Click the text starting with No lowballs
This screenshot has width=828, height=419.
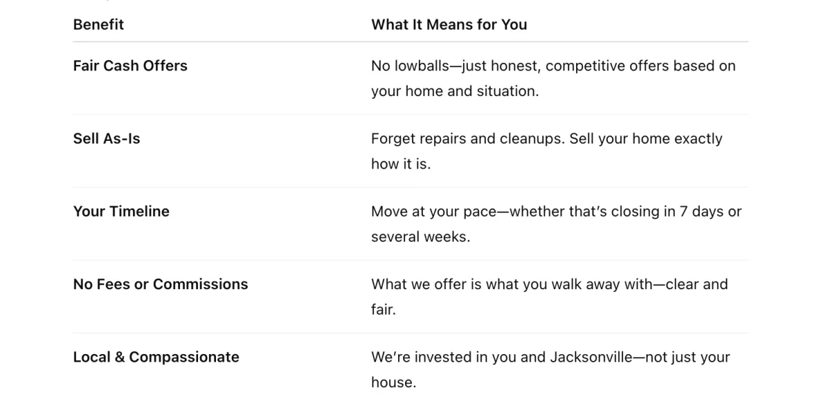[x=553, y=78]
